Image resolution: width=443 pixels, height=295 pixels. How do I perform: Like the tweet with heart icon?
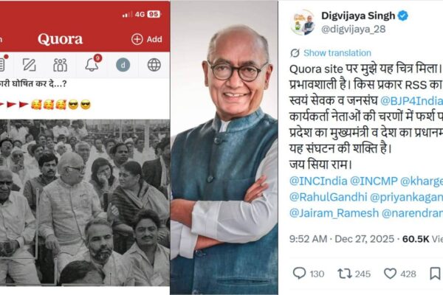pyautogui.click(x=390, y=274)
